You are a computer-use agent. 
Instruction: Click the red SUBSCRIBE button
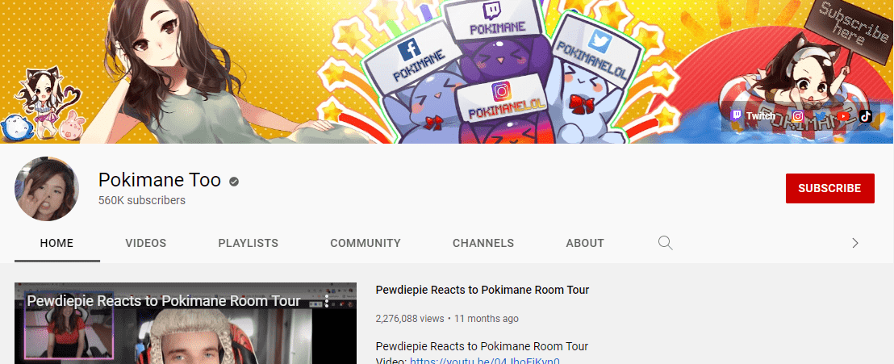coord(829,188)
